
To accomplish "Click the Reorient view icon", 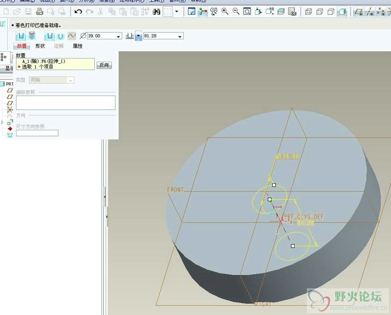I will point(259,12).
